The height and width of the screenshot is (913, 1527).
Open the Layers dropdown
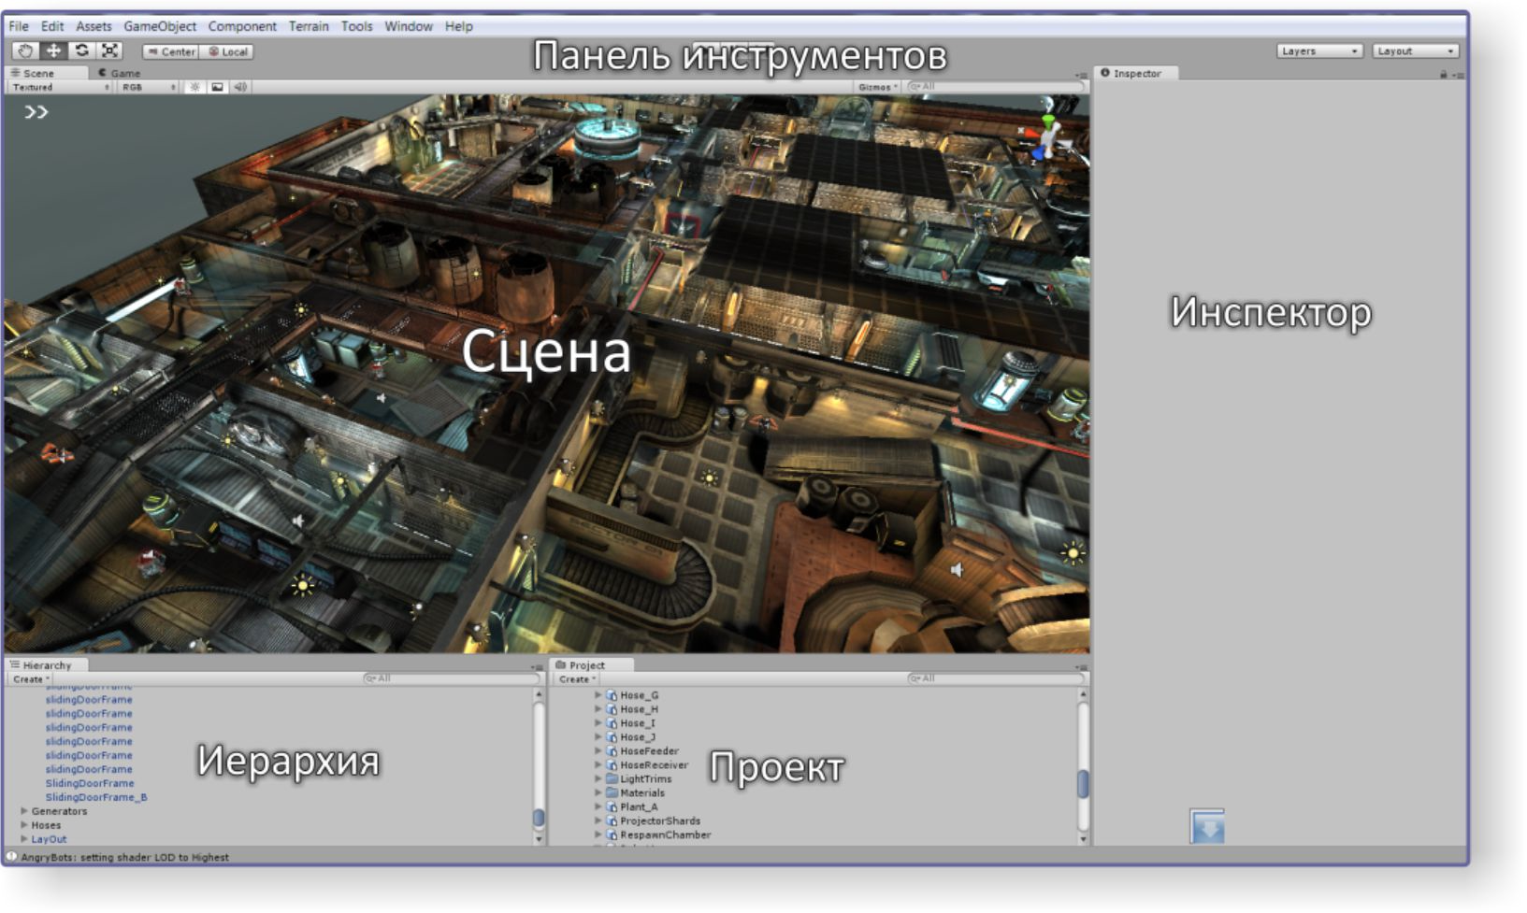coord(1319,51)
